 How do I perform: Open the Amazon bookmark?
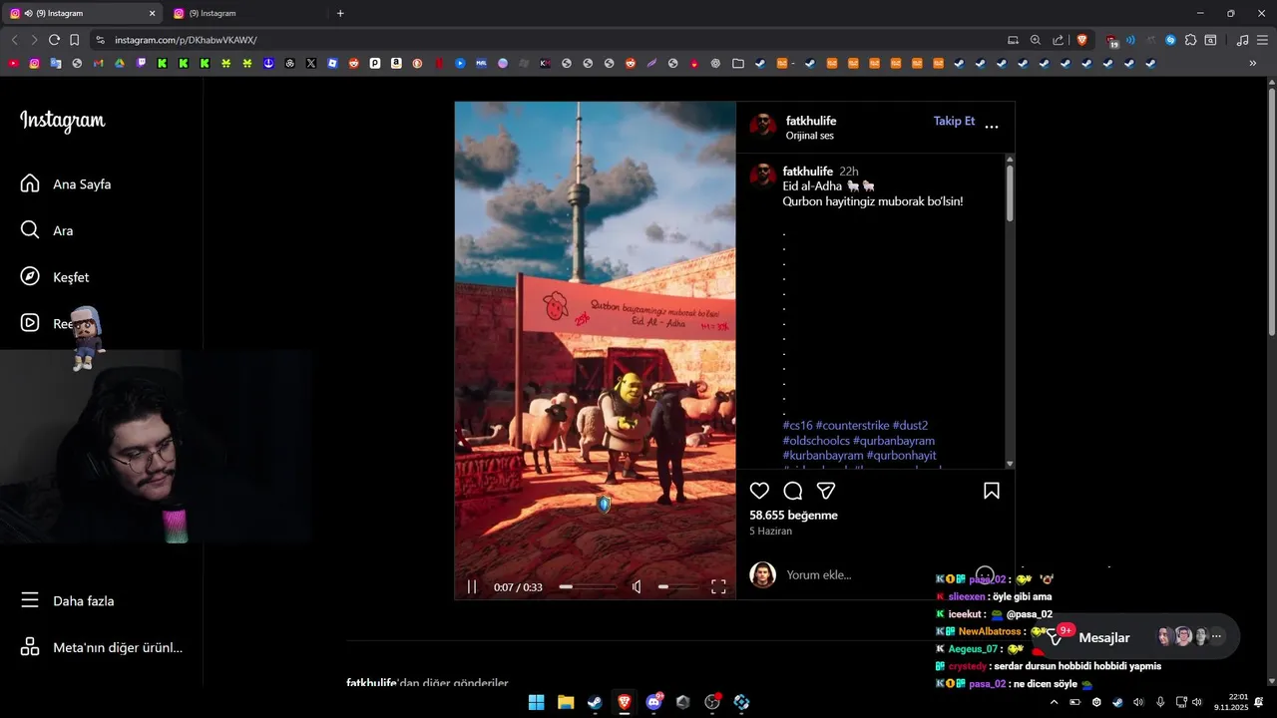(396, 63)
